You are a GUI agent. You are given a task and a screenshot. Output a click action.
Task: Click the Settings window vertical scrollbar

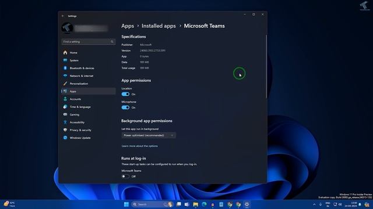point(266,66)
